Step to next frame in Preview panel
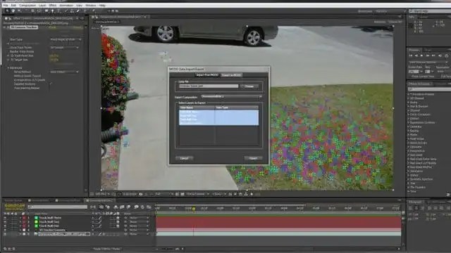The image size is (451, 253). (428, 56)
